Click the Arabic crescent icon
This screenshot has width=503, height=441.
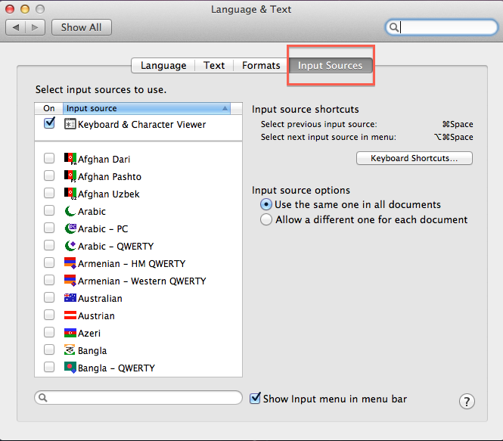pos(70,211)
